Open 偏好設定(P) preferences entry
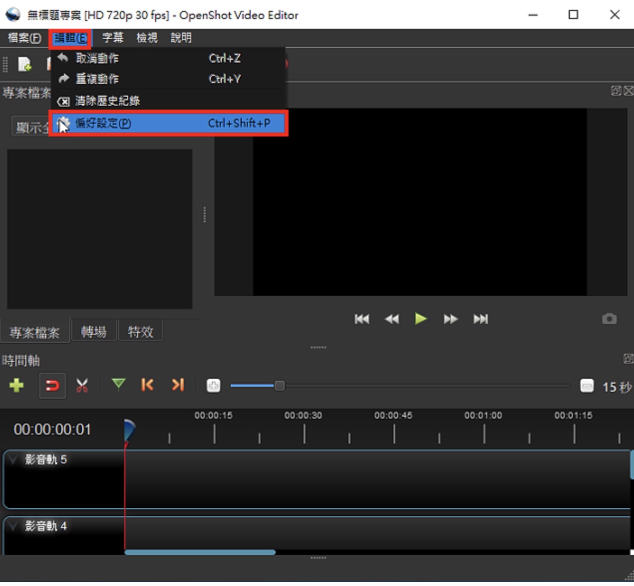Image resolution: width=634 pixels, height=586 pixels. pos(168,123)
